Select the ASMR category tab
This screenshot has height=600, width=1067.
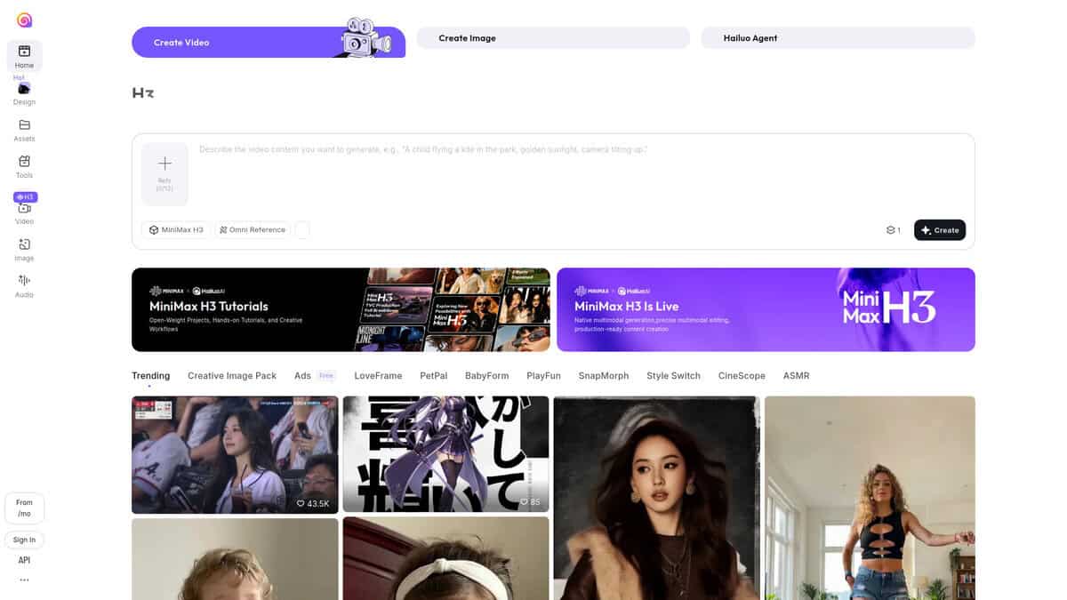797,376
